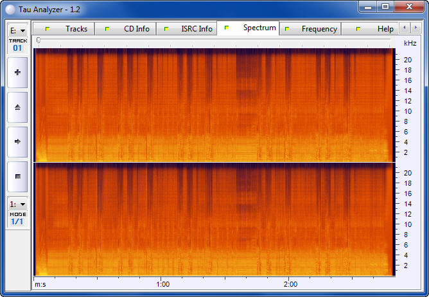Open the E: drive selector dropdown
The width and height of the screenshot is (429, 297).
[17, 30]
